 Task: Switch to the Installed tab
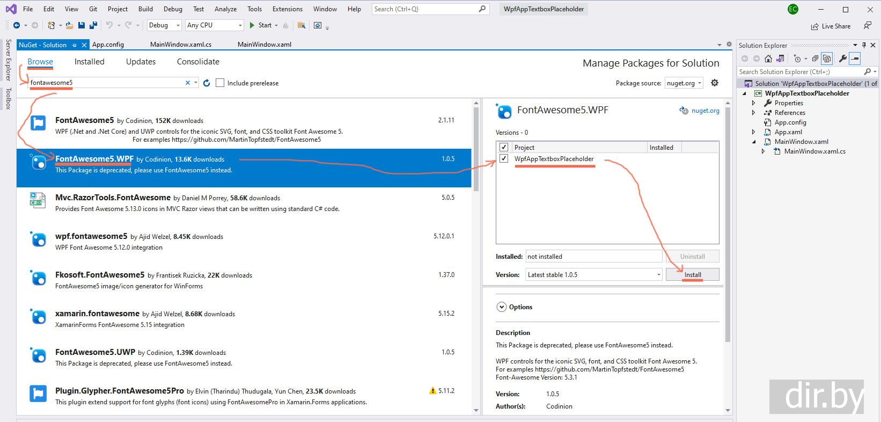[89, 62]
